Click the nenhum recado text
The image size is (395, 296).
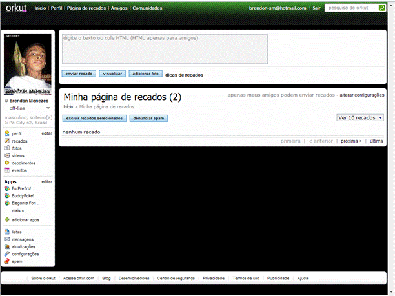81,132
